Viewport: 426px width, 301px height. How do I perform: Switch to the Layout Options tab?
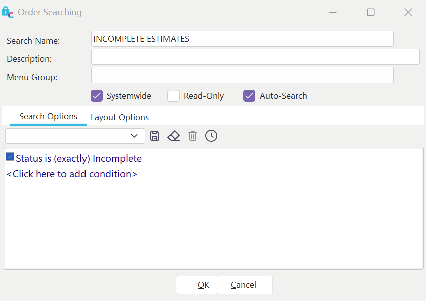click(120, 117)
